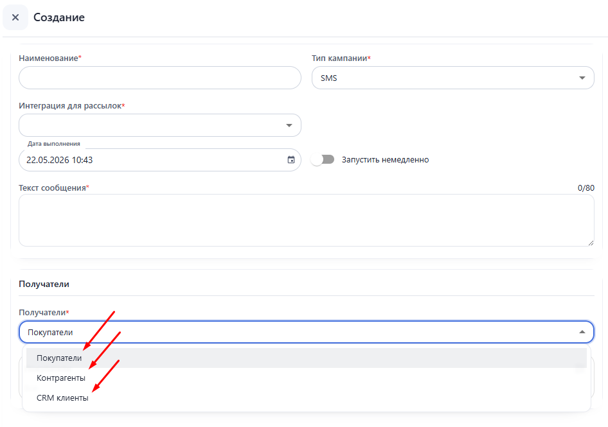This screenshot has width=608, height=427.
Task: Focus the Наименование text field
Action: point(160,78)
